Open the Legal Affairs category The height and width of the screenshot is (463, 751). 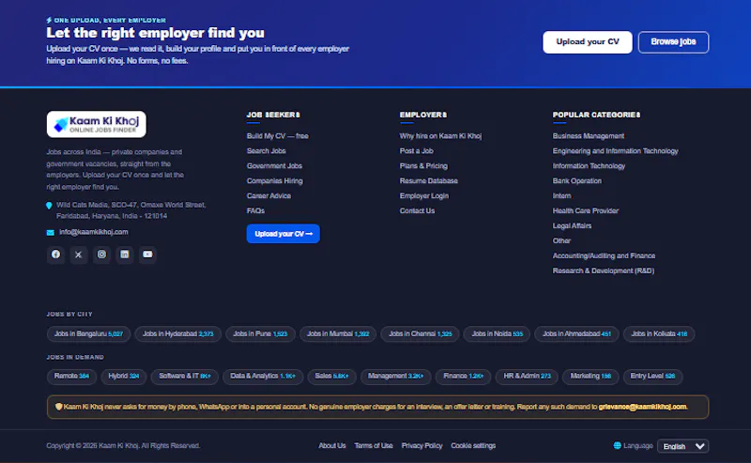(572, 225)
